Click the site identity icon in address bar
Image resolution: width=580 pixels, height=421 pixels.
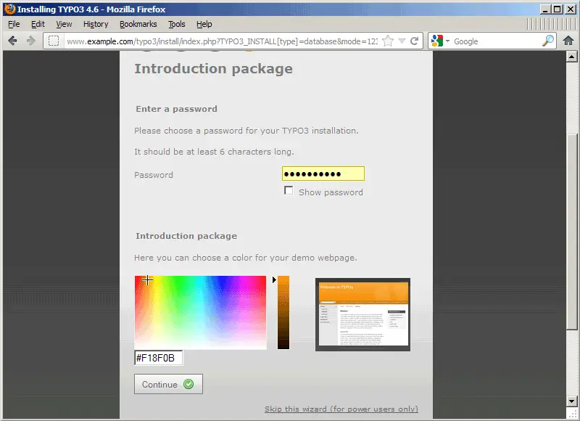click(x=54, y=41)
